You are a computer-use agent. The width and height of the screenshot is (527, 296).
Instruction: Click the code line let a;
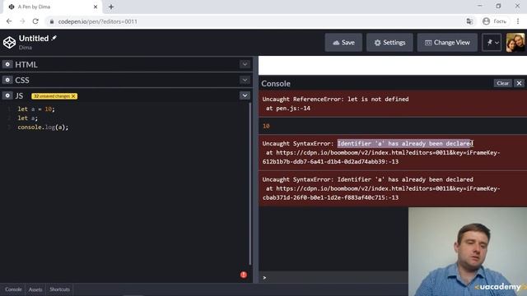27,118
